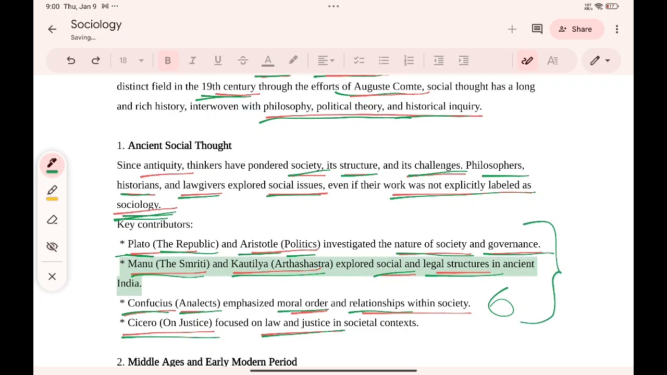Insert a bulleted list
Screen dimensions: 667x375
[x=384, y=60]
